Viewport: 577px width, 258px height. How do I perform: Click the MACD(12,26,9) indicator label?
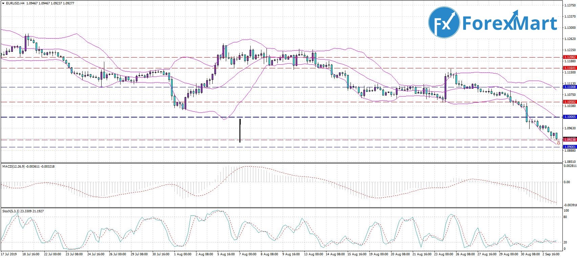coord(12,167)
